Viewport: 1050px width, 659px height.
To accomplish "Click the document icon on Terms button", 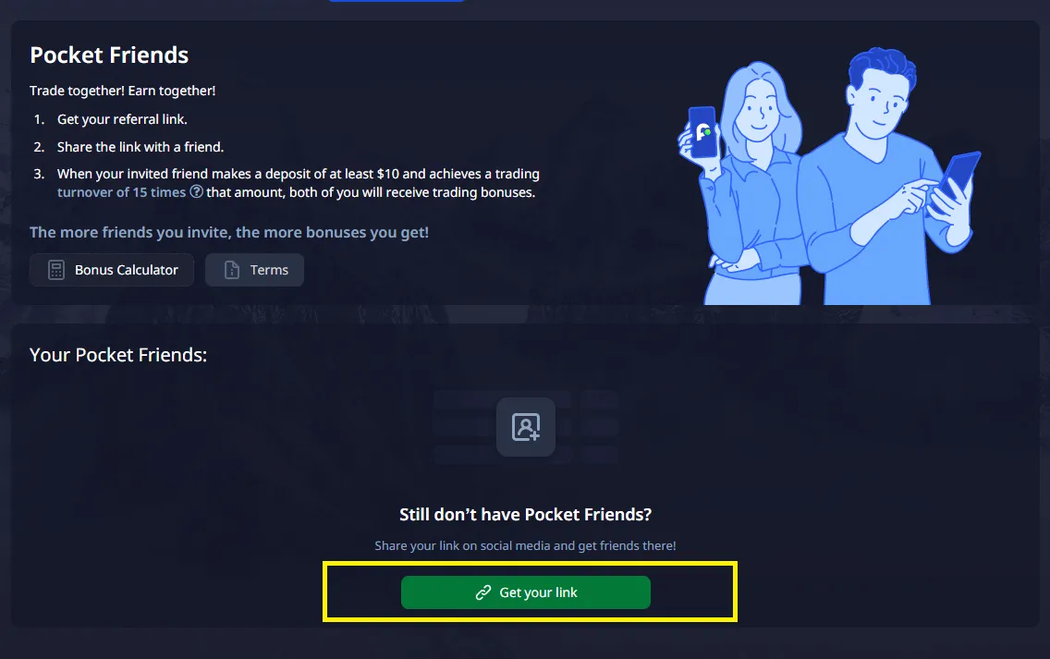I will [x=232, y=270].
